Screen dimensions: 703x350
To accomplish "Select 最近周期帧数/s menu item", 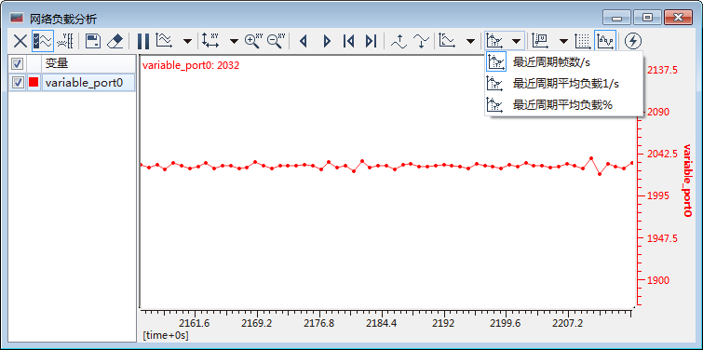I will 564,62.
